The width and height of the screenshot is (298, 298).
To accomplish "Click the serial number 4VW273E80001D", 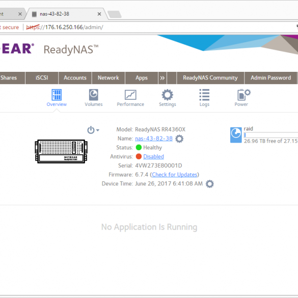I will point(158,166).
